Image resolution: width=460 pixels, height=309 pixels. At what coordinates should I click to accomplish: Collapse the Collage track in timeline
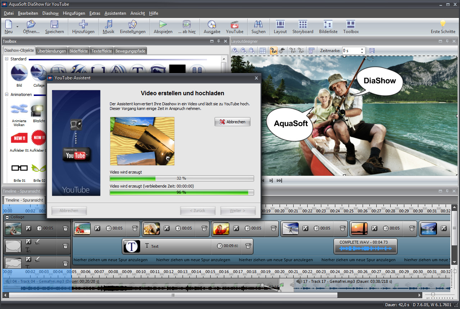pyautogui.click(x=7, y=217)
